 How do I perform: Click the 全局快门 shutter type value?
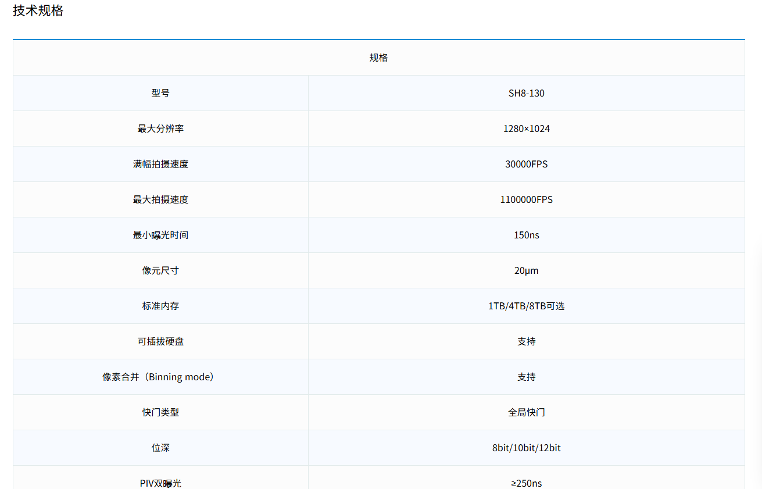coord(526,412)
